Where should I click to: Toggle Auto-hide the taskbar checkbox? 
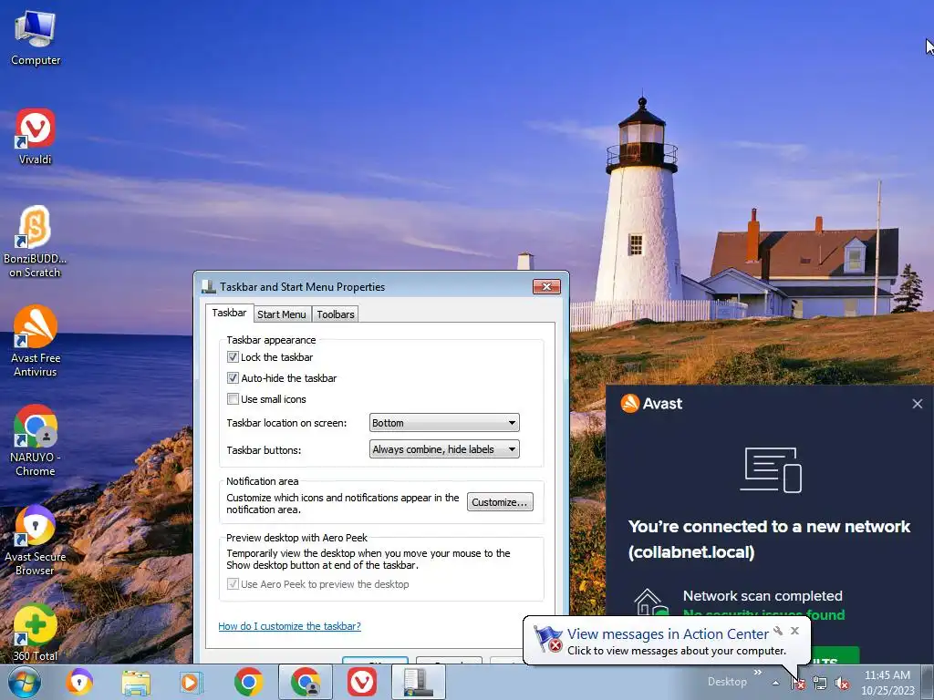click(233, 378)
